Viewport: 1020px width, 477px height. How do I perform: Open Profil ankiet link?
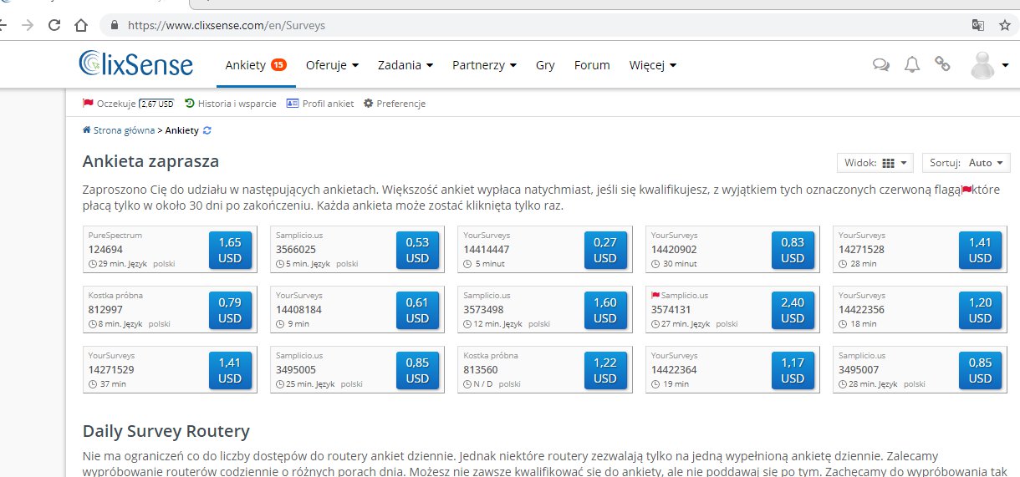click(x=320, y=104)
